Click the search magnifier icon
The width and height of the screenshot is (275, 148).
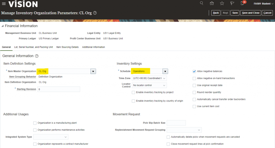tap(202, 3)
